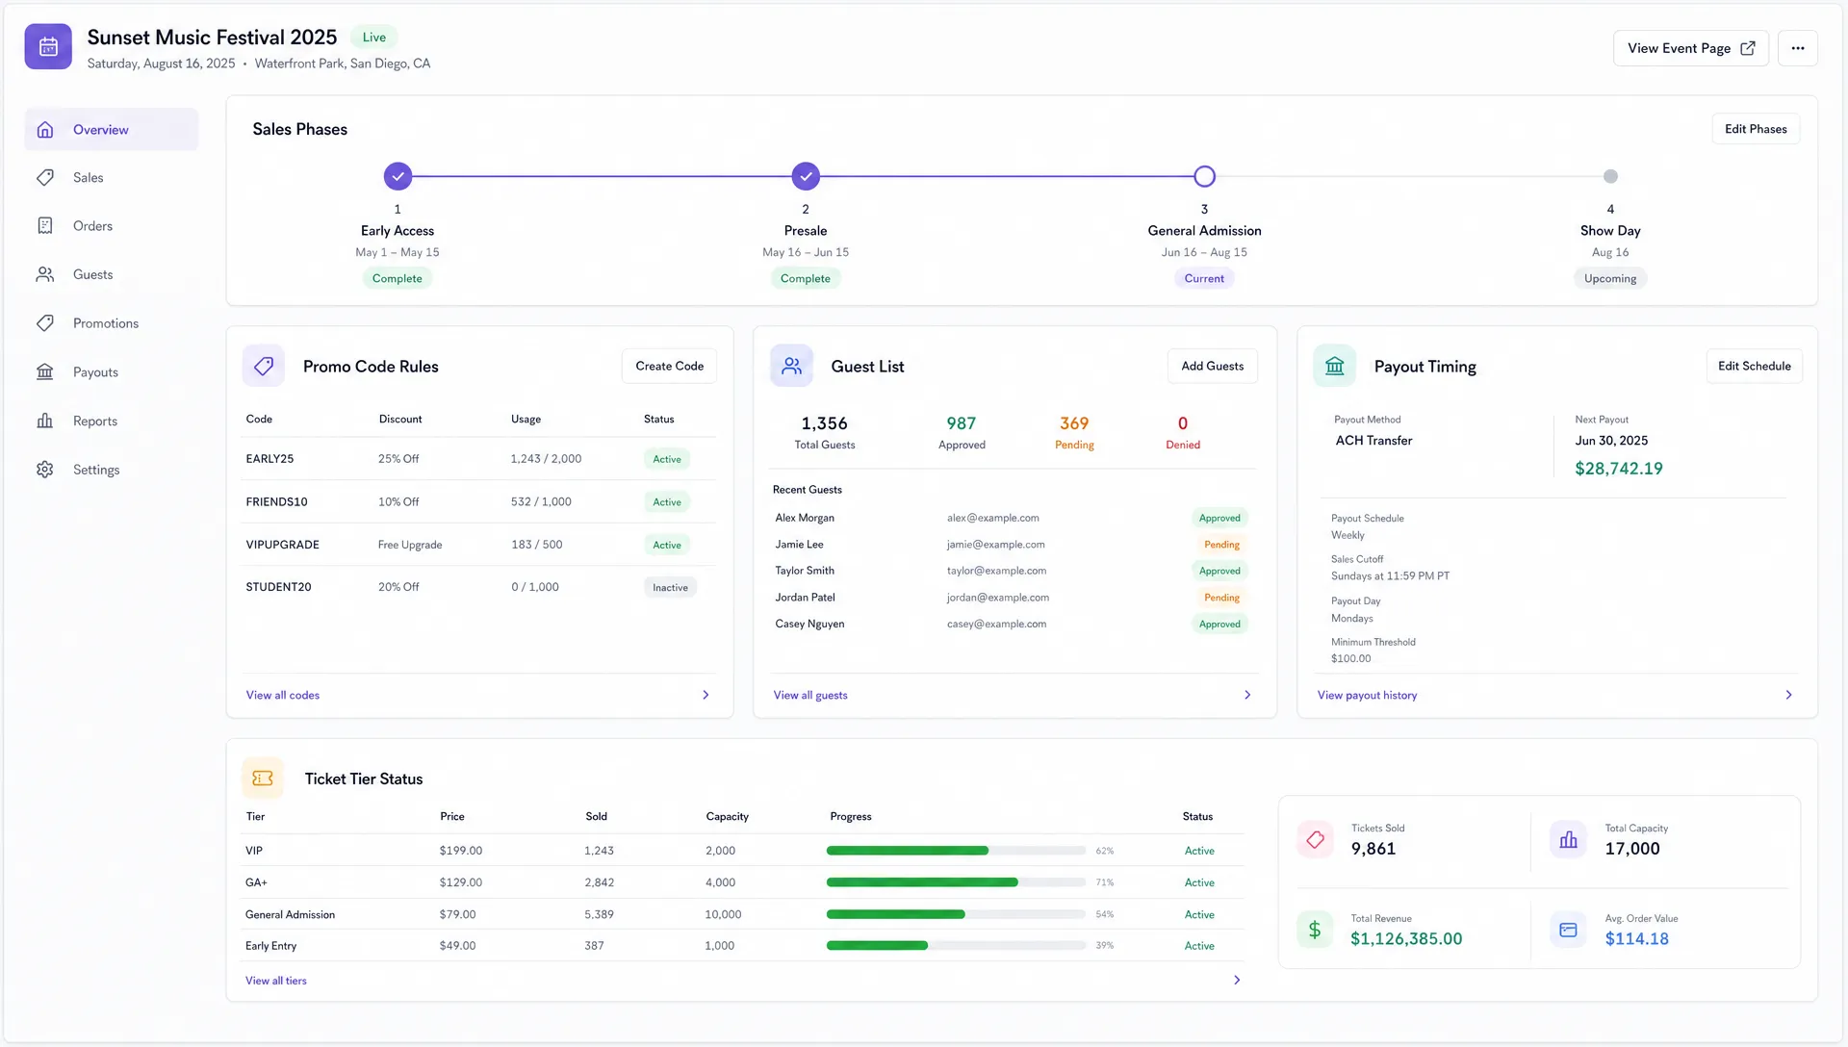Click the Show Day upcoming phase marker
This screenshot has width=1848, height=1047.
pos(1610,177)
